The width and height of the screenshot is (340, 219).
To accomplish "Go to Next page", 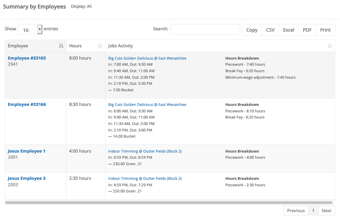I will tap(327, 210).
